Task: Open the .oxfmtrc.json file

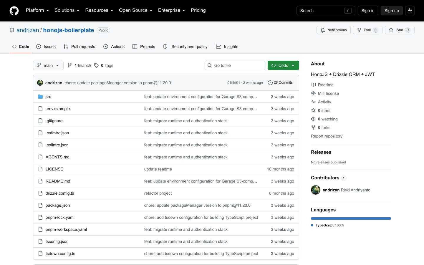Action: pyautogui.click(x=57, y=133)
